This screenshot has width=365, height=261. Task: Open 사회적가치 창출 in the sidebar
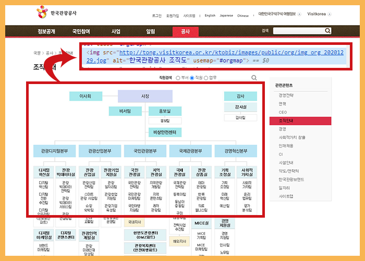pos(292,137)
